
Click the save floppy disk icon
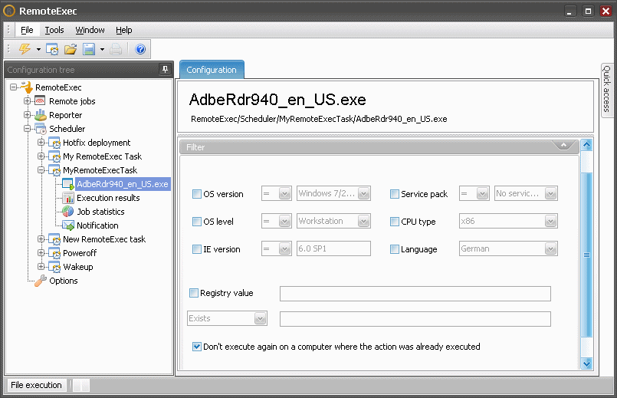click(89, 49)
